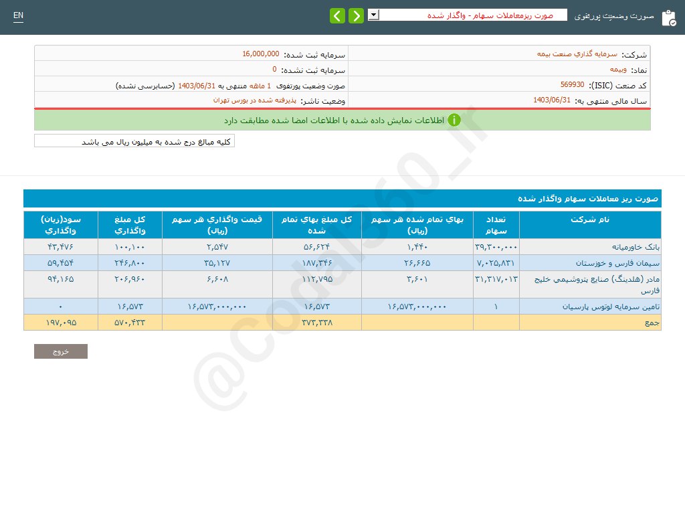Click the clipboard report icon in header

pos(668,18)
